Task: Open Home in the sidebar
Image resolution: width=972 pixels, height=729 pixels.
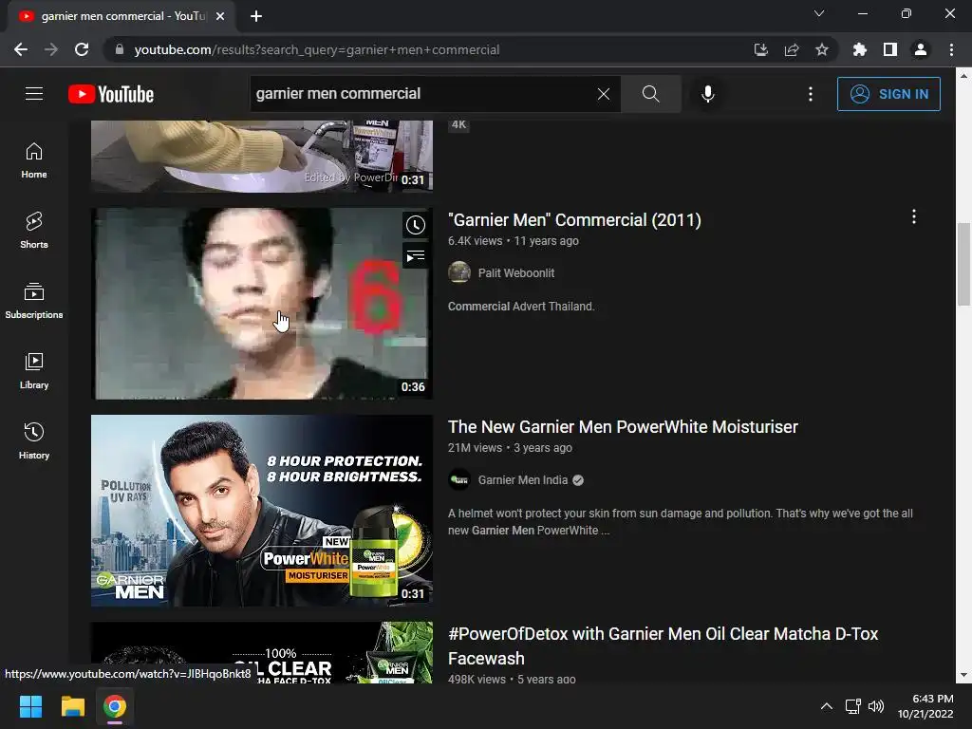Action: (34, 160)
